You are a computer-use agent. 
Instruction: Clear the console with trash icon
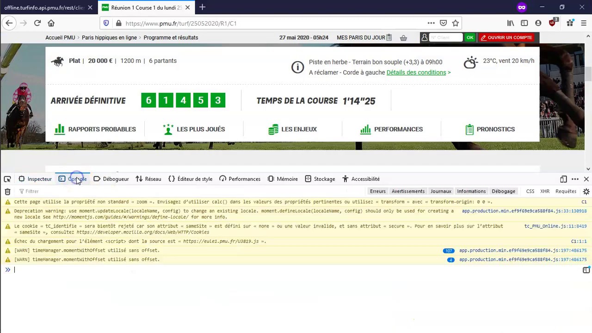point(7,191)
